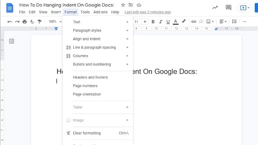This screenshot has width=258, height=145.
Task: Toggle bold formatting
Action: tap(153, 22)
